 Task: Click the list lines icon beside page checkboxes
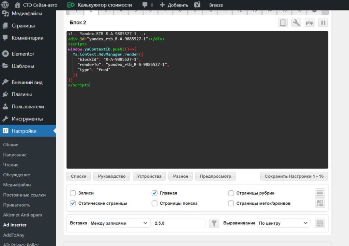pos(320,193)
